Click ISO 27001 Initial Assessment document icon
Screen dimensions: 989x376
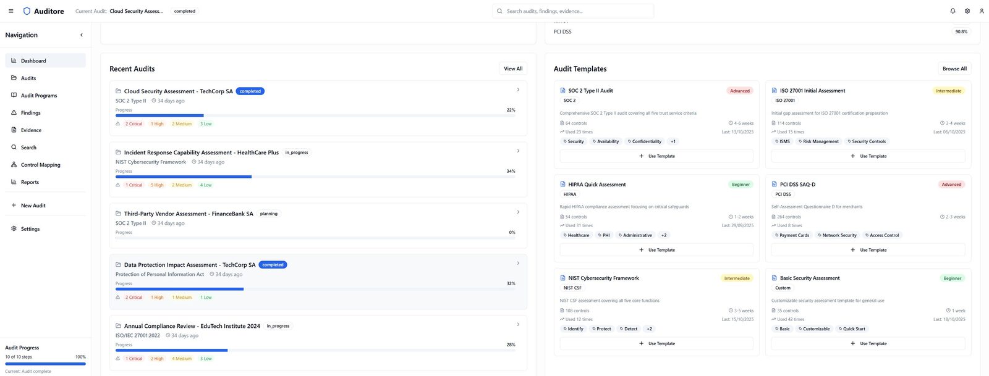click(775, 90)
